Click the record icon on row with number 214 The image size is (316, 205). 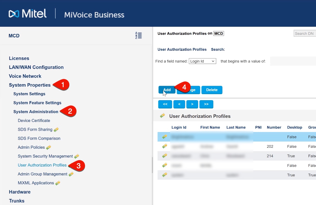(164, 156)
